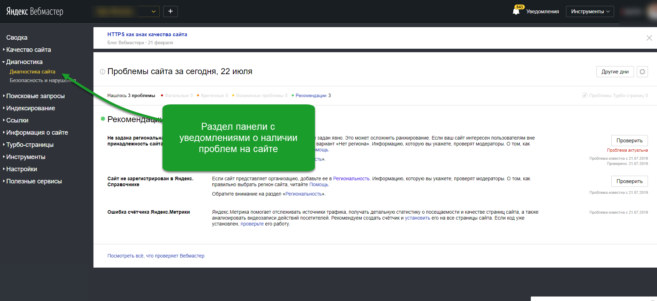657x301 pixels.
Task: Click Ошибка счётчика Яндекс.Метрики title
Action: click(149, 212)
